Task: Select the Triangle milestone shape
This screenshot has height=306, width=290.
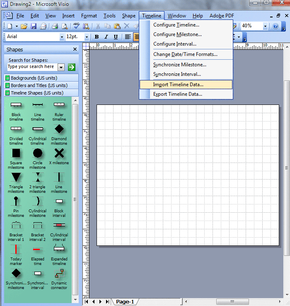Action: [16, 183]
